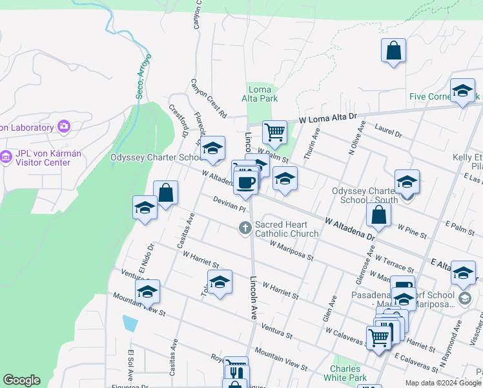Select the Canyon Crest Rd label

click(x=208, y=98)
